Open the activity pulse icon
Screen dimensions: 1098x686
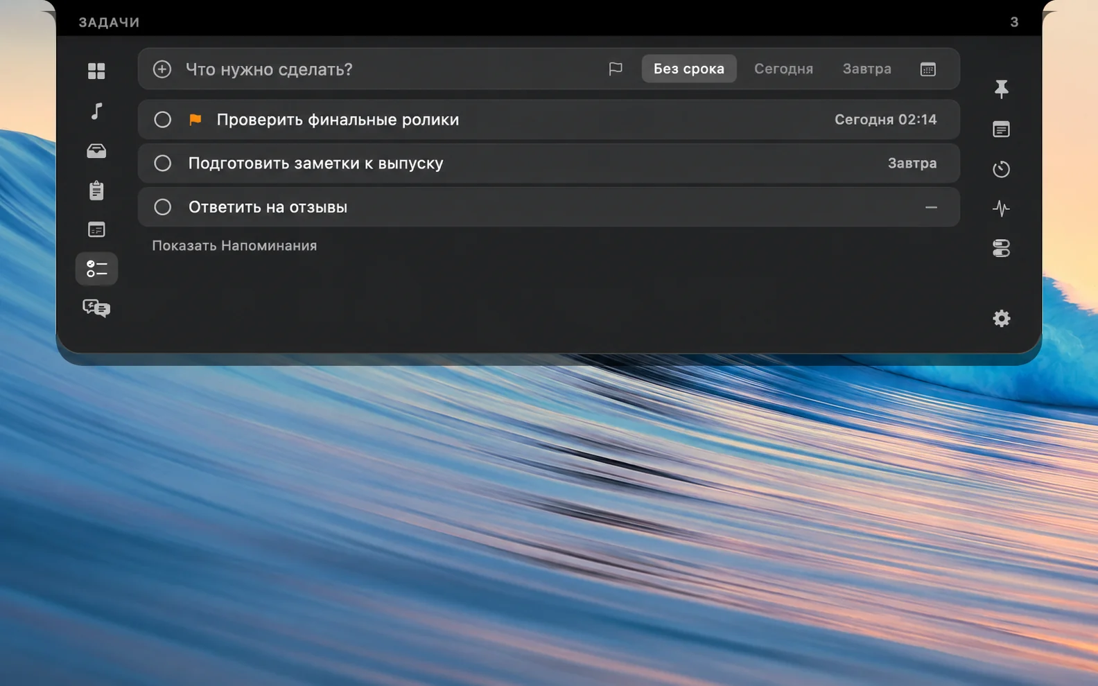pos(1001,208)
